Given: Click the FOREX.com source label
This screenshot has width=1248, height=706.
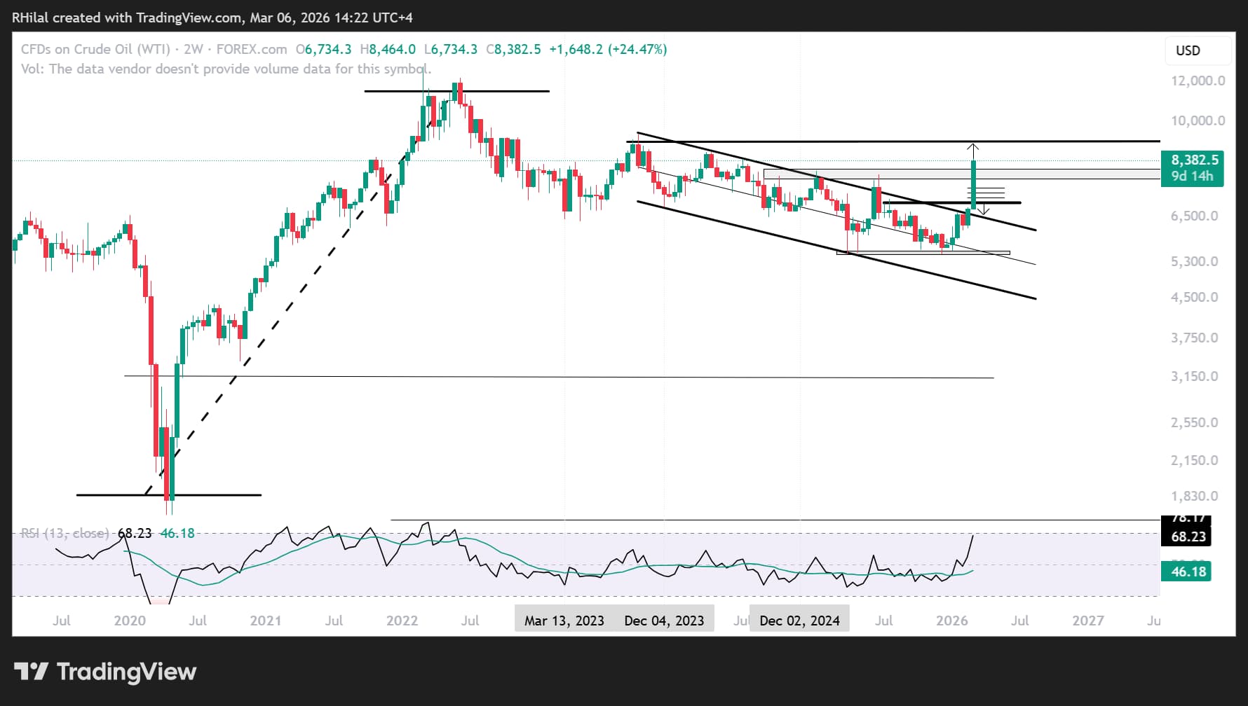Looking at the screenshot, I should point(252,49).
